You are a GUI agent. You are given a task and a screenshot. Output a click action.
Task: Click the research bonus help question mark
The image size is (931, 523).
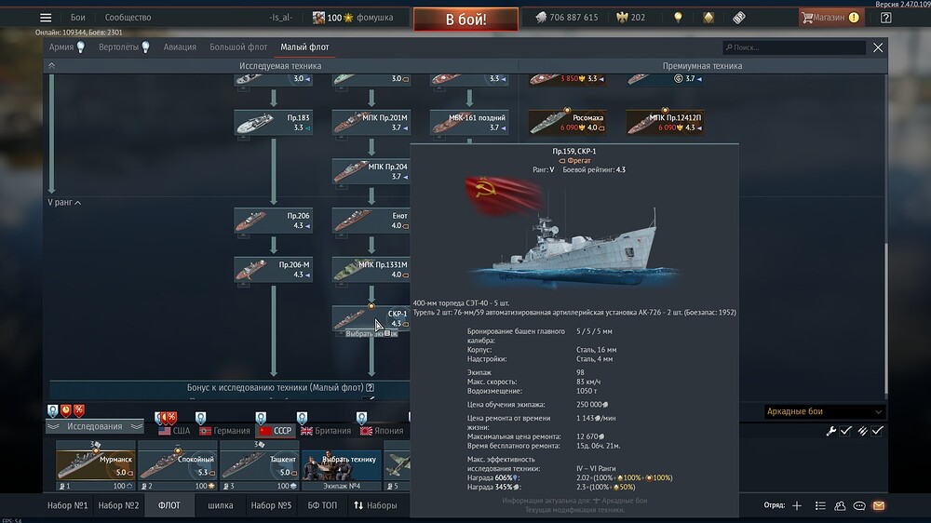tap(370, 387)
